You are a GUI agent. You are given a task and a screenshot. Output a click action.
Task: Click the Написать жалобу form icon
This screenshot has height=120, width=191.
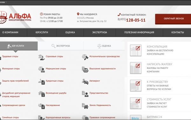(x=136, y=68)
